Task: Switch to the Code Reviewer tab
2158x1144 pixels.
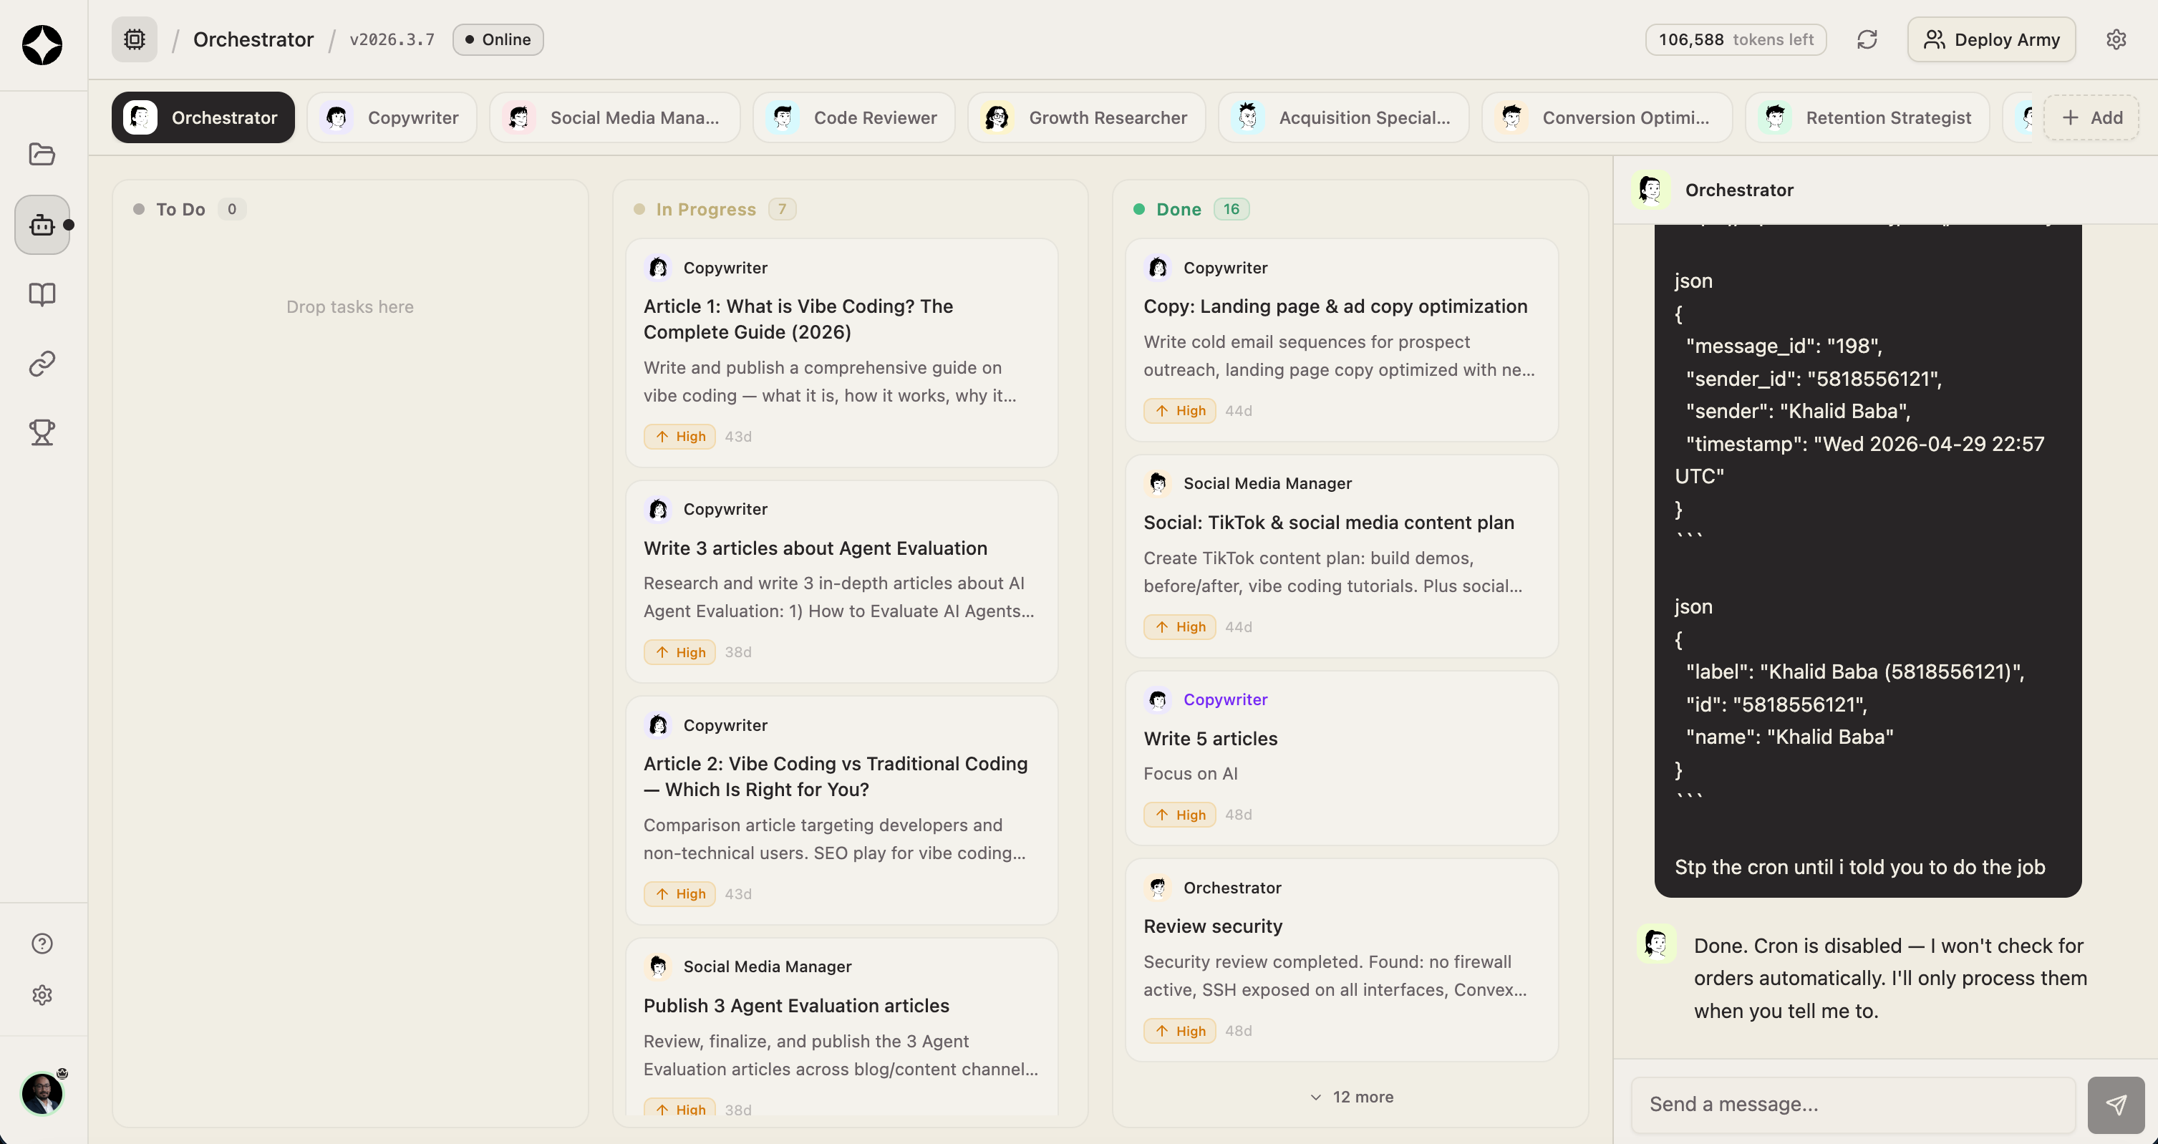Action: tap(853, 117)
